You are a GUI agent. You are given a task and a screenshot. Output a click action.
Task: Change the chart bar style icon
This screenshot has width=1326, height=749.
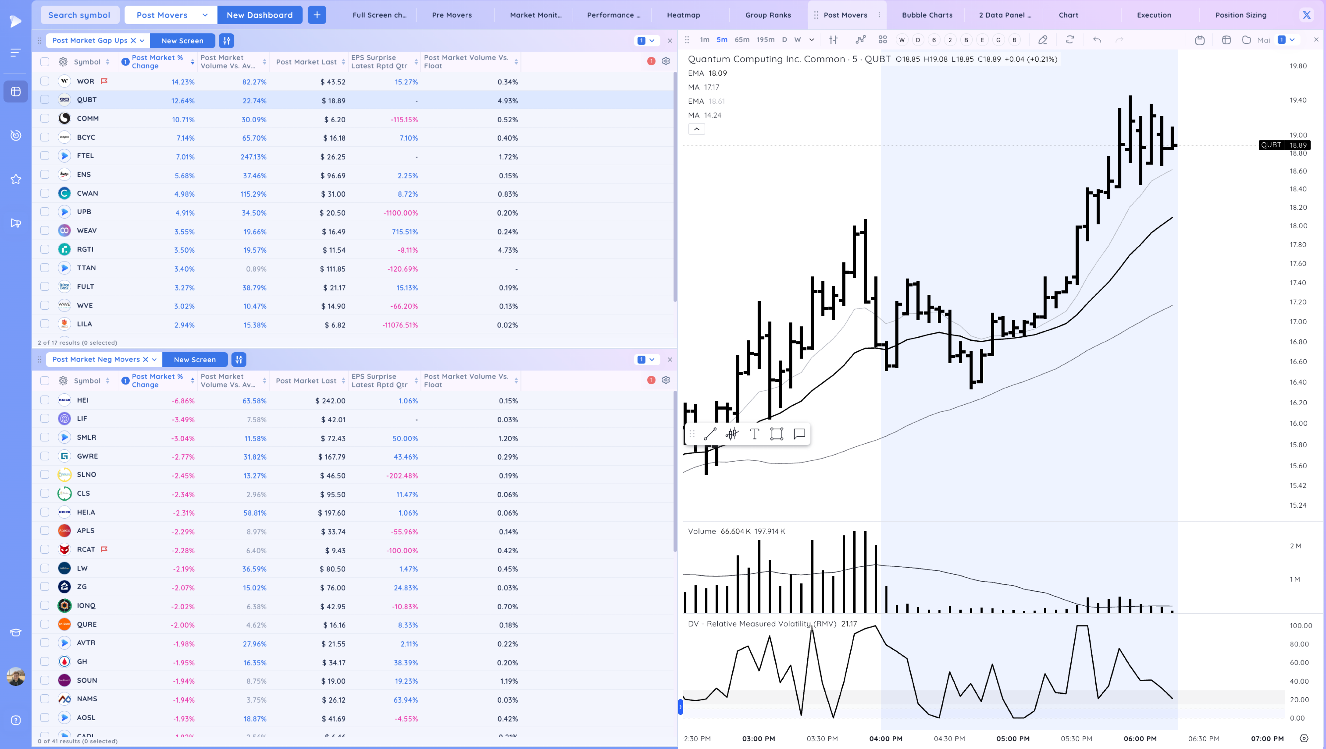833,40
